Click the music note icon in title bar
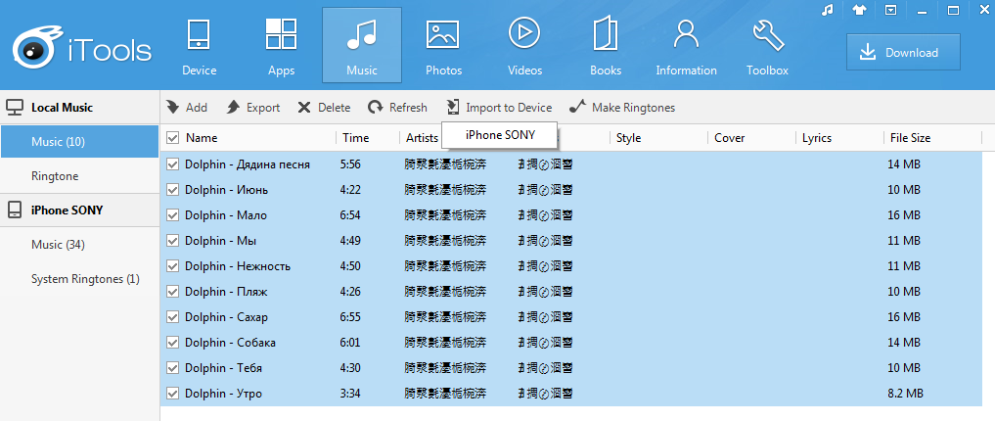The width and height of the screenshot is (995, 421). pos(827,10)
